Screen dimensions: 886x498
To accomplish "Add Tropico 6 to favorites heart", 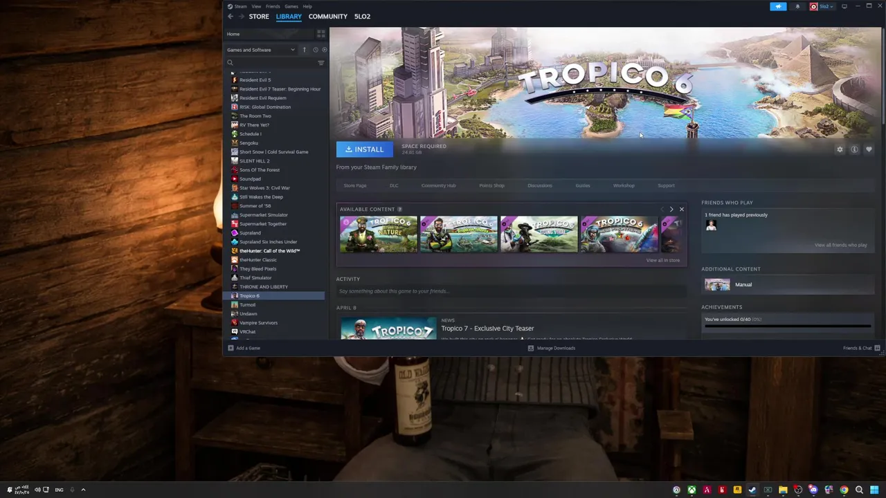I will (x=869, y=149).
